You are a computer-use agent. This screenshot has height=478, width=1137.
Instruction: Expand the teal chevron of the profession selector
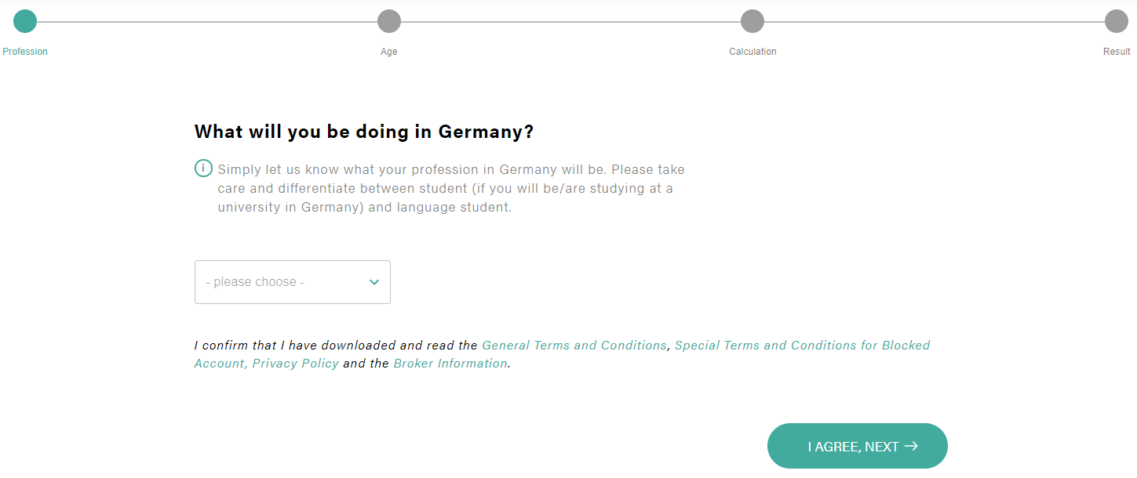point(374,282)
